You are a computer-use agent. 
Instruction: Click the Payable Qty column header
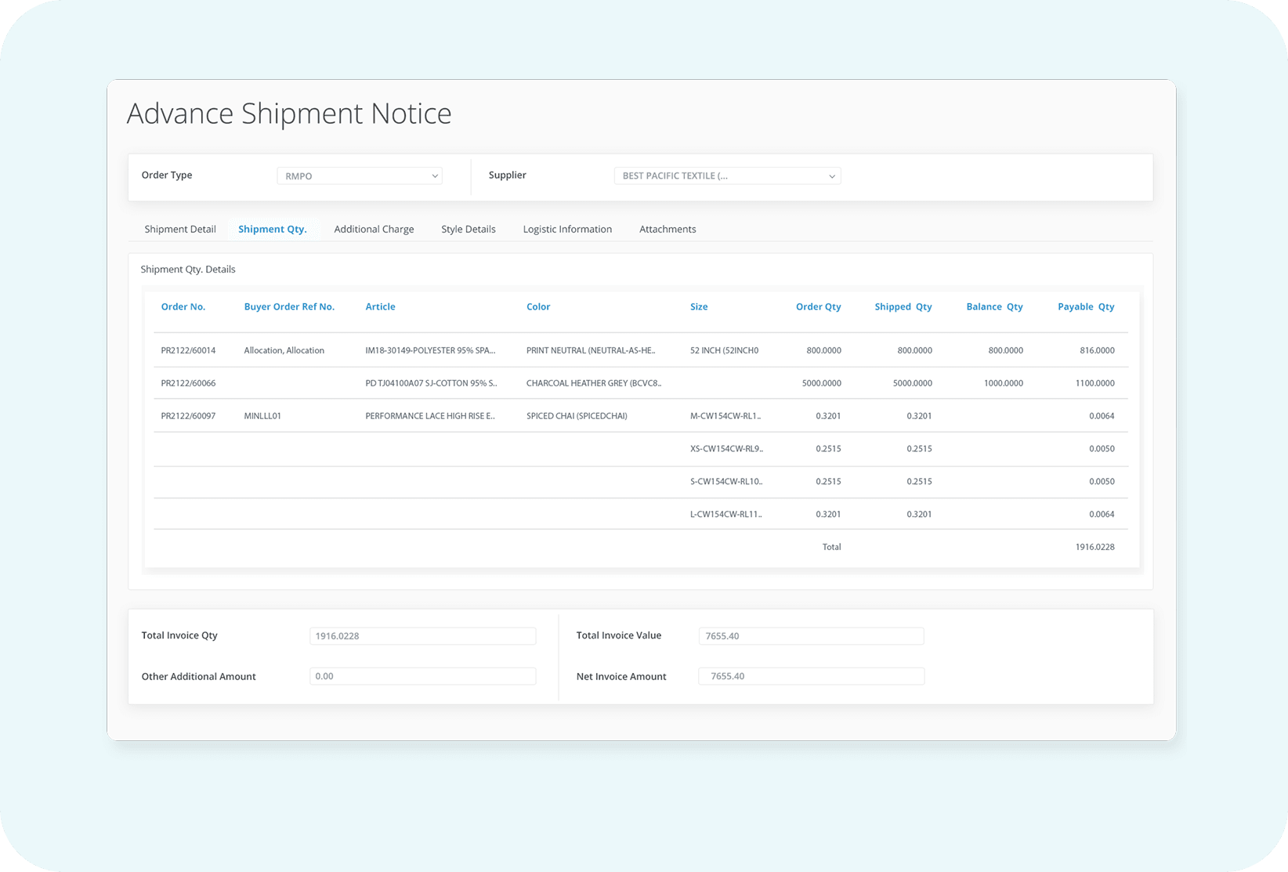1085,306
